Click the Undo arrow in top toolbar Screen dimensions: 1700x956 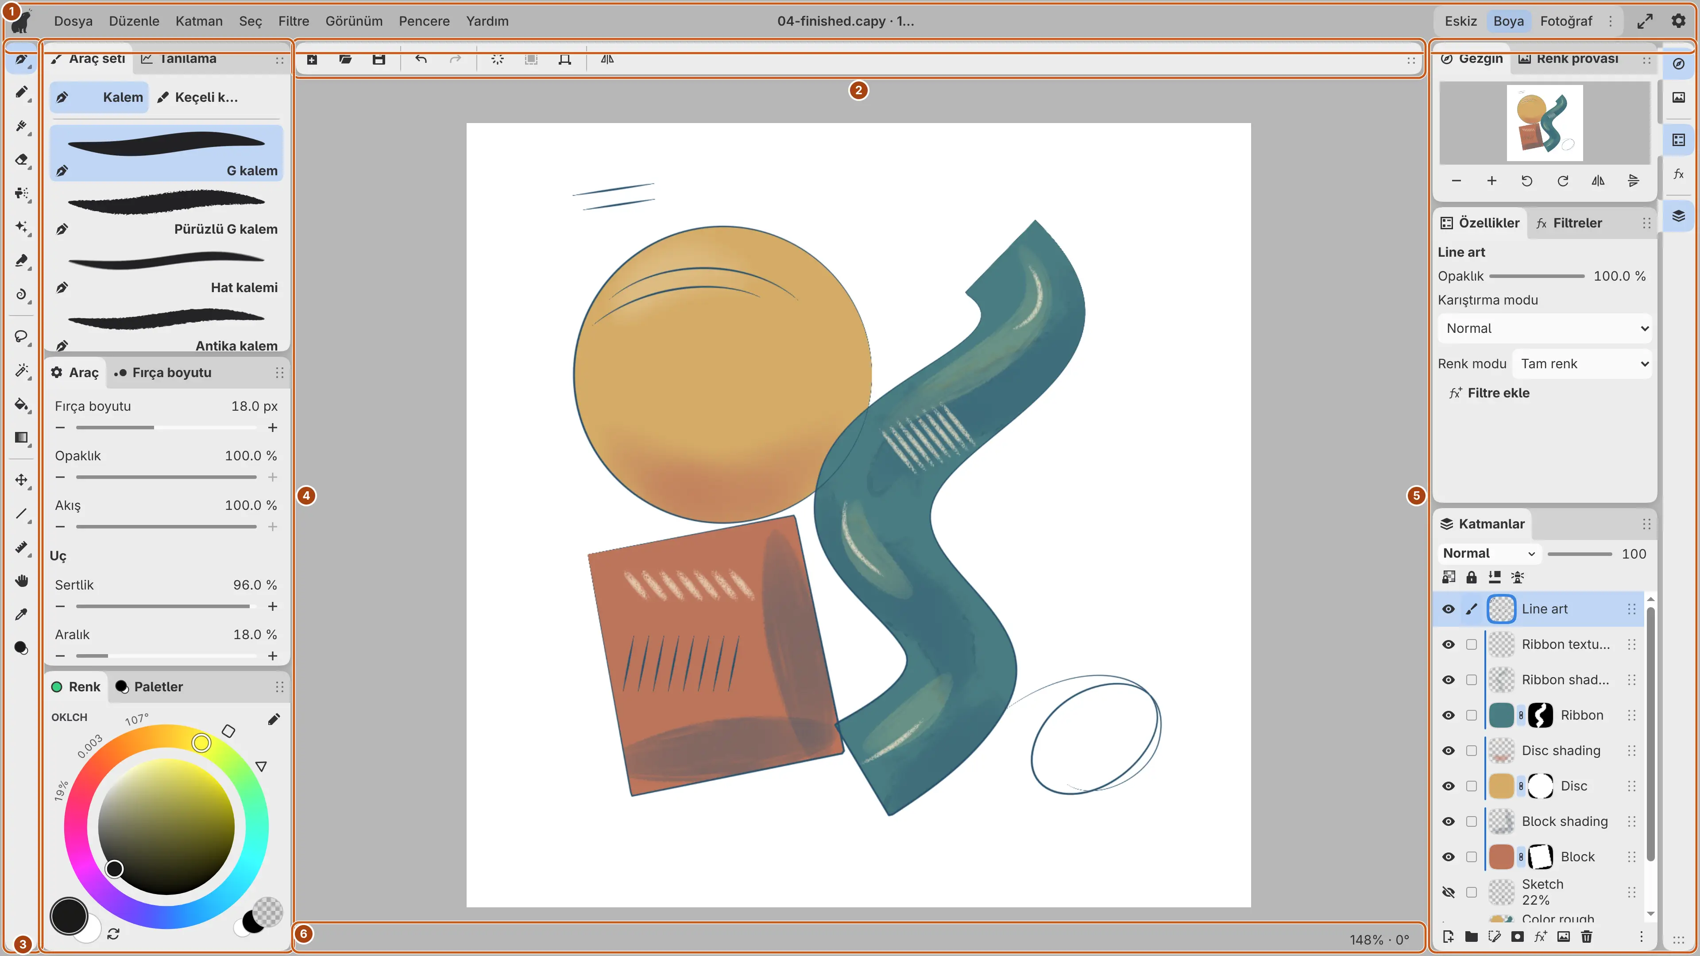click(x=421, y=59)
